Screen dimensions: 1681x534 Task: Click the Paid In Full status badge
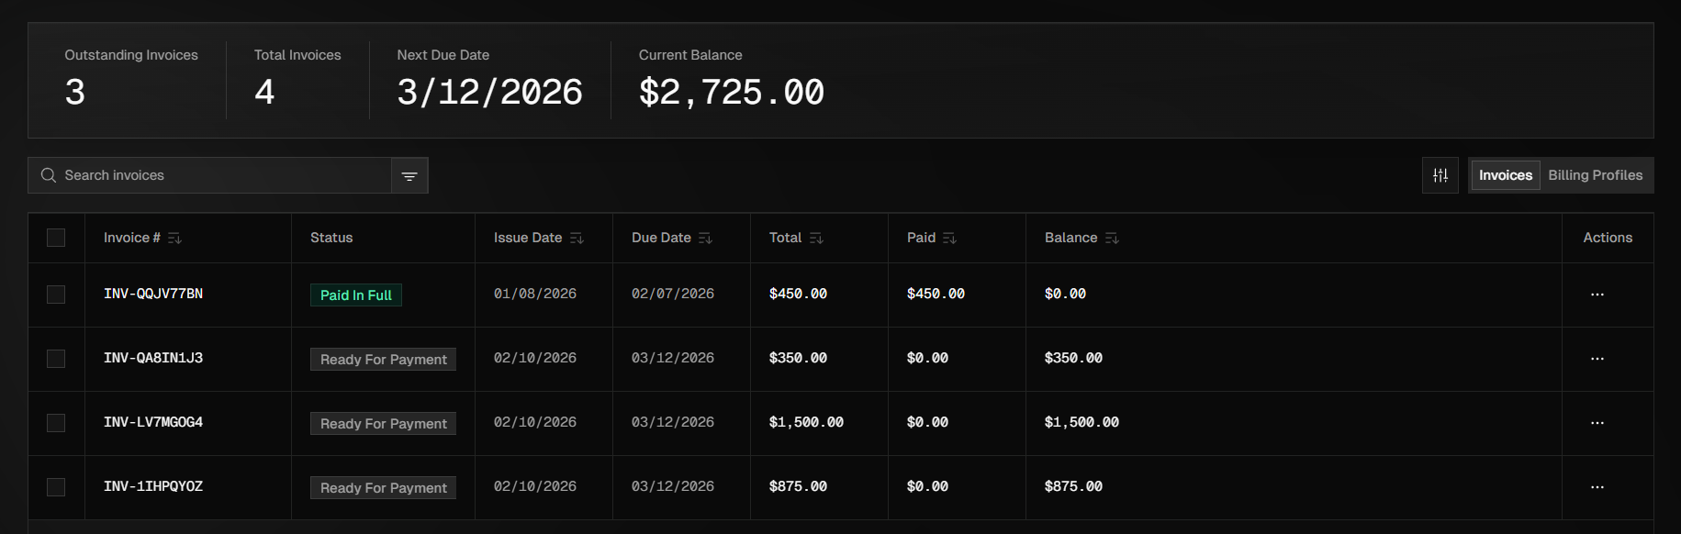coord(355,295)
